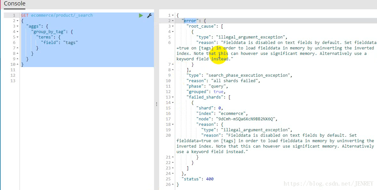Collapse the "aggs" block fold arrow on line 3
Image resolution: width=377 pixels, height=190 pixels.
click(18, 26)
